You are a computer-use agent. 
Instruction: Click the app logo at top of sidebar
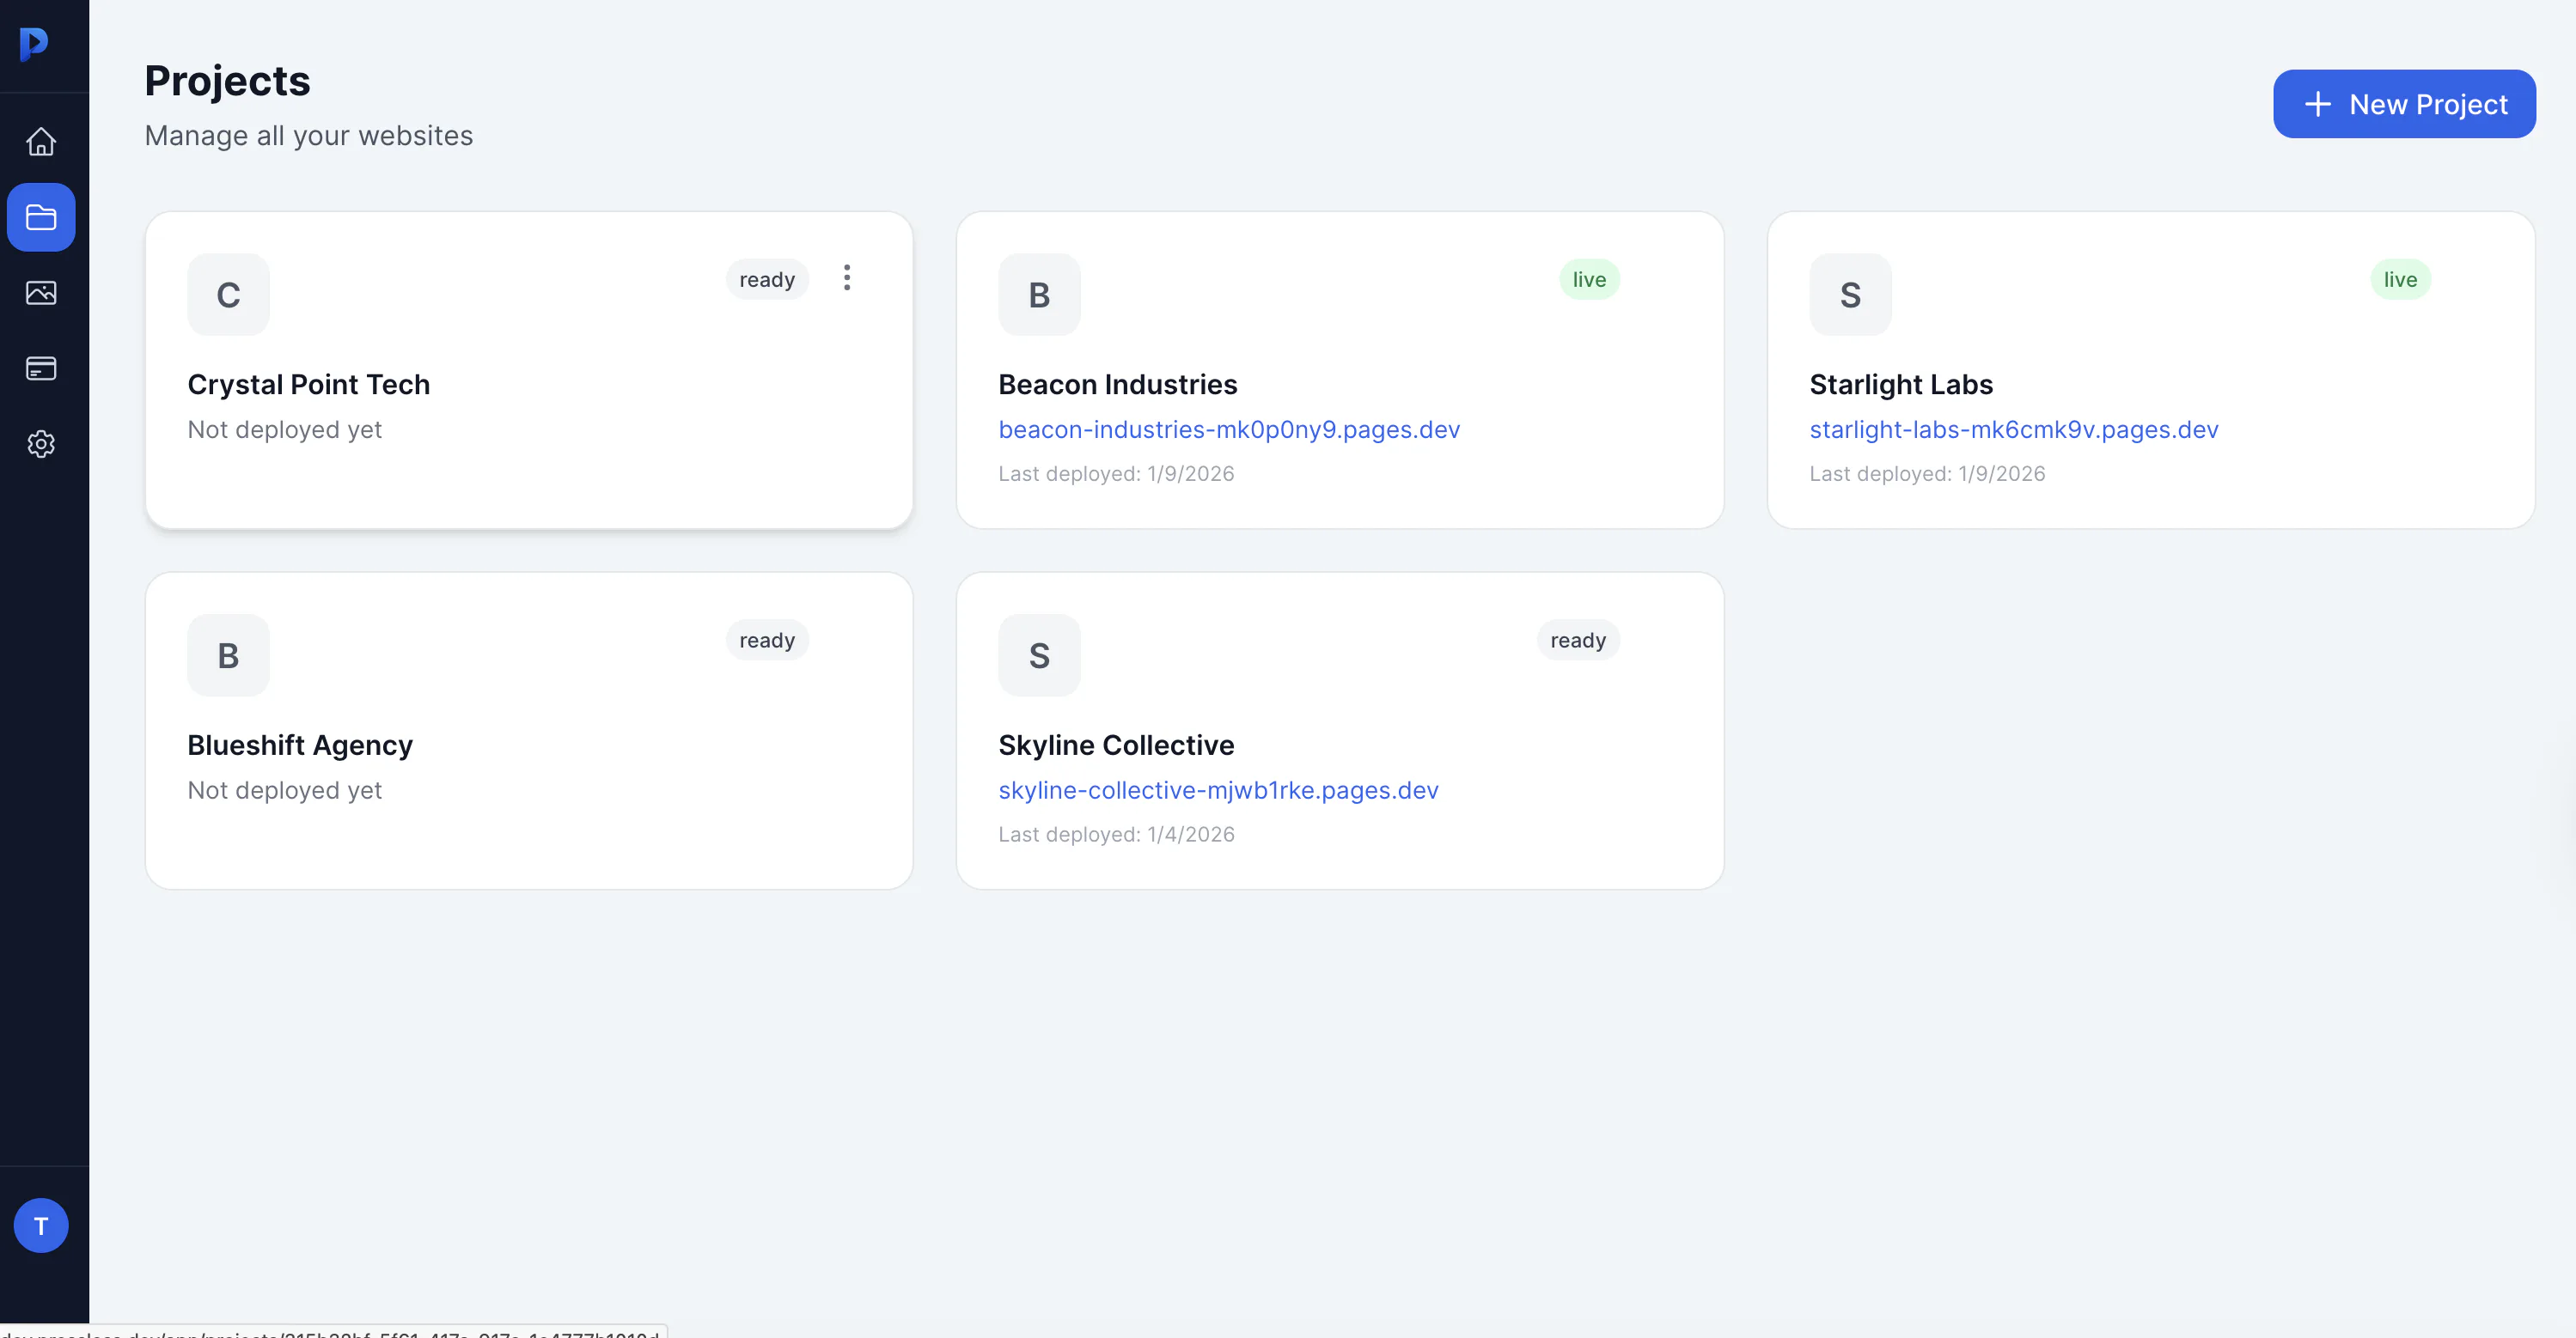tap(34, 44)
